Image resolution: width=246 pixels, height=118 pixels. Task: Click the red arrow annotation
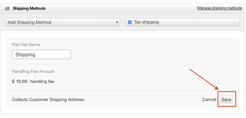(205, 80)
